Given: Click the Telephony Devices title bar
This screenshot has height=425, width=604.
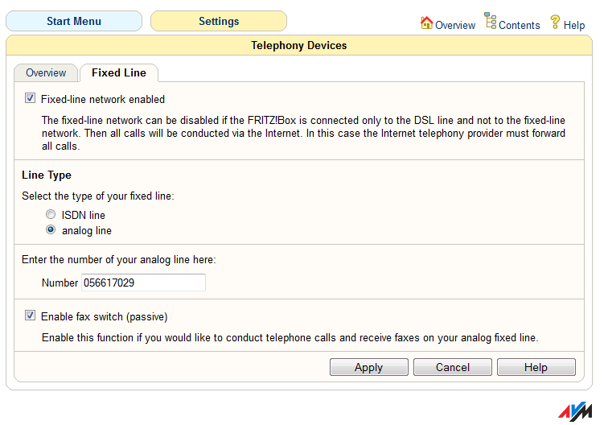Looking at the screenshot, I should coord(299,46).
